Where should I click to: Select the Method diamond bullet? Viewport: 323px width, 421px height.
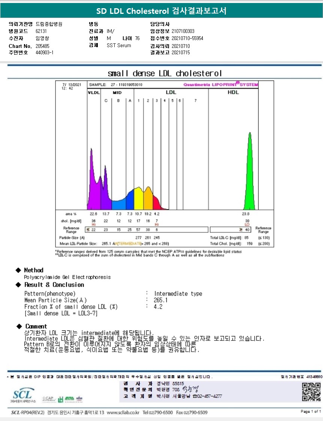(x=18, y=270)
